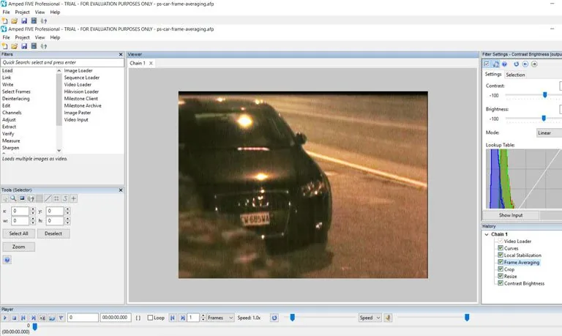Click the fifth icon in main window toolbar
Screen dimensions: 562x336
44,46
